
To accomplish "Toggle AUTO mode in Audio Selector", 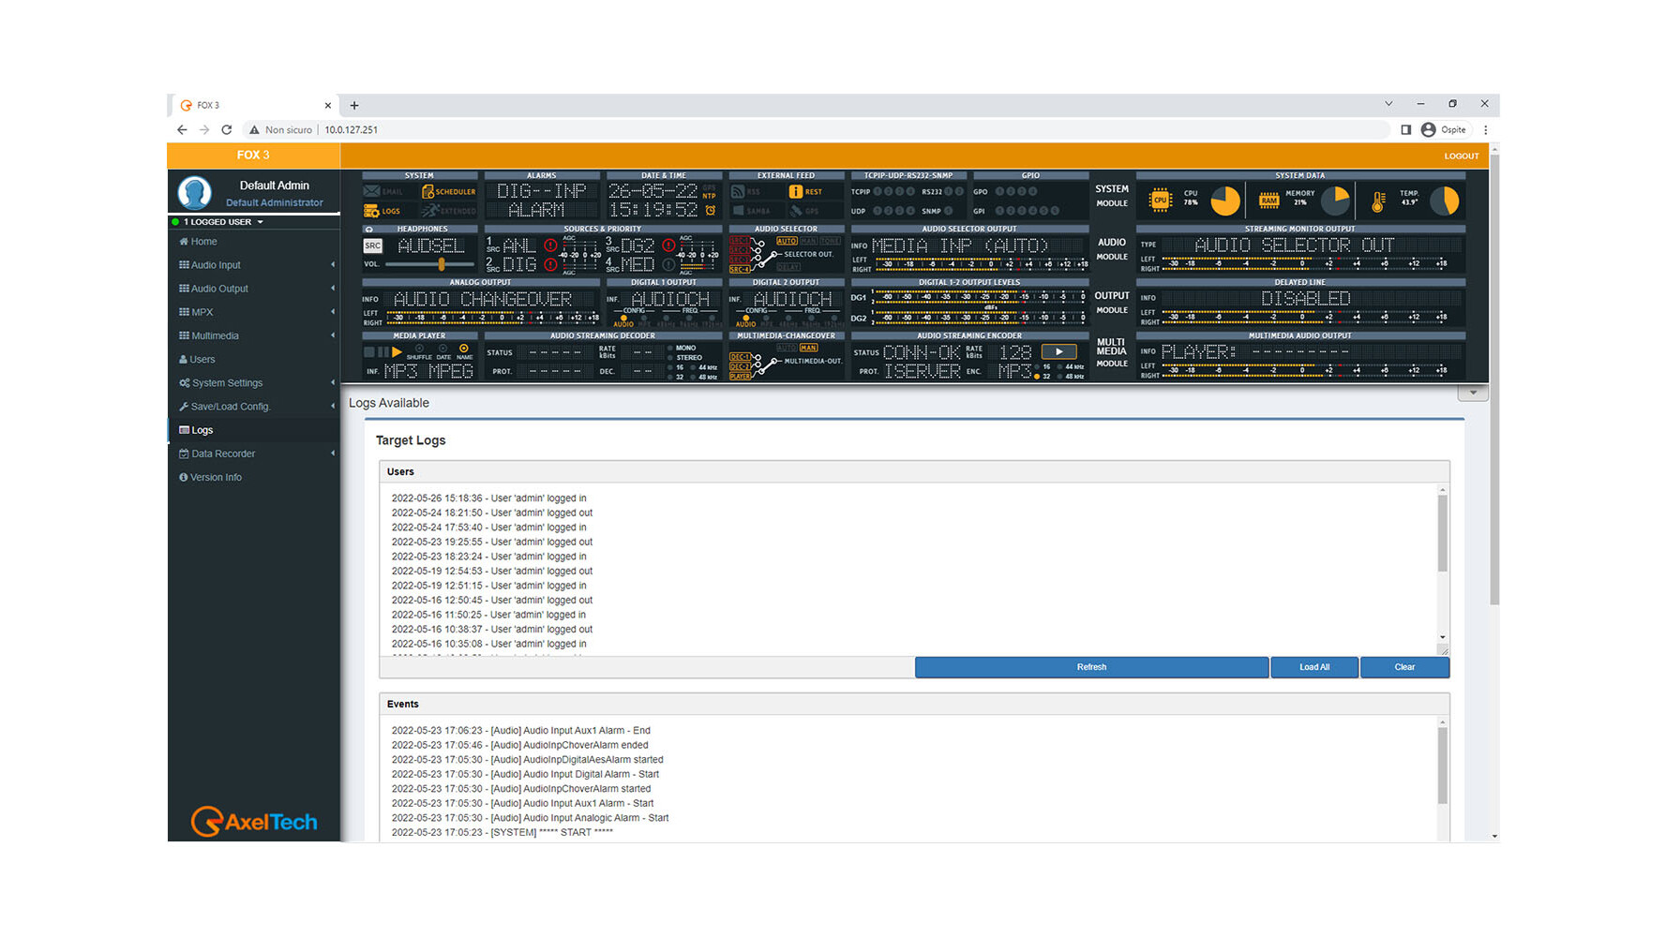I will (x=786, y=242).
